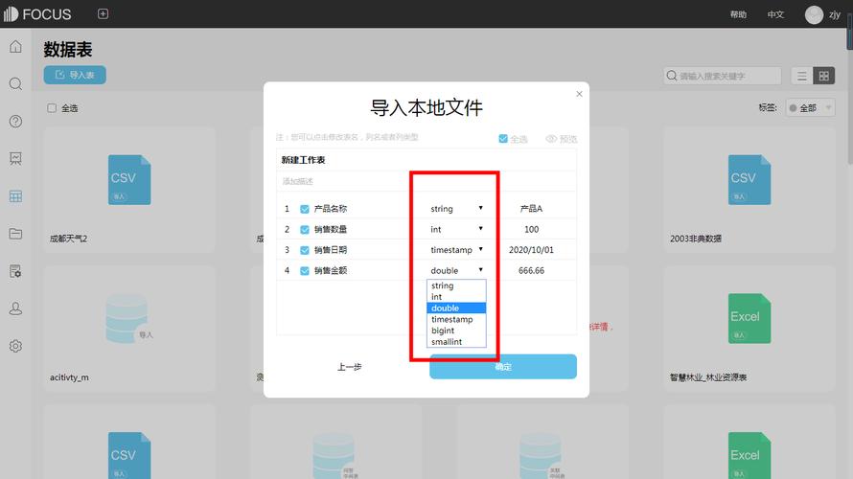Edit the 新建工作表 table name

tap(304, 160)
